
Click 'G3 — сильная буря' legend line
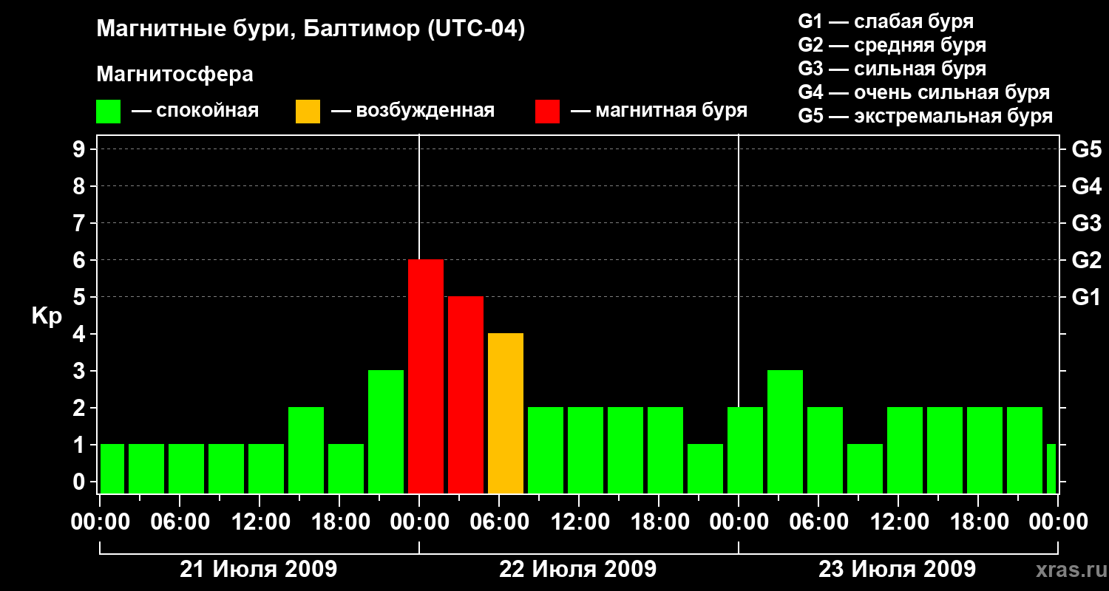click(892, 69)
